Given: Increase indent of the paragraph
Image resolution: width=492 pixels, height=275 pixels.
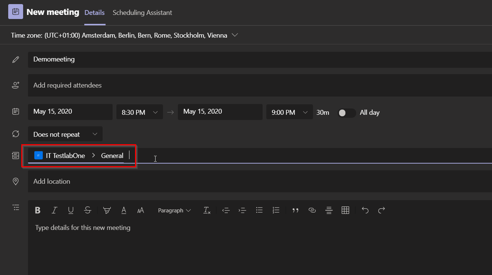Looking at the screenshot, I should (x=242, y=211).
